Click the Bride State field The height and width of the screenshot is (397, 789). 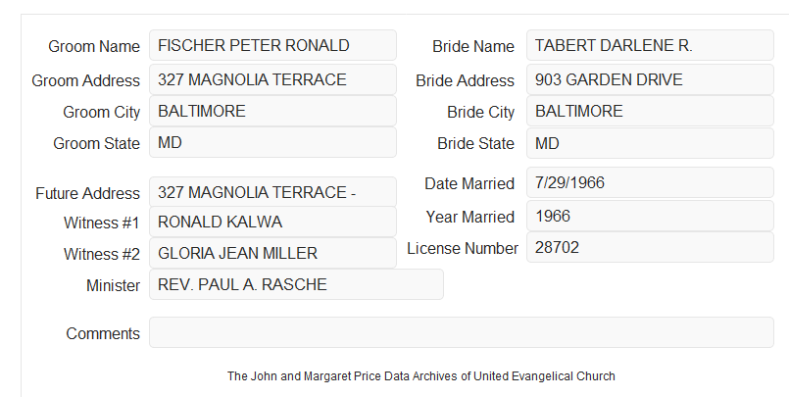650,143
